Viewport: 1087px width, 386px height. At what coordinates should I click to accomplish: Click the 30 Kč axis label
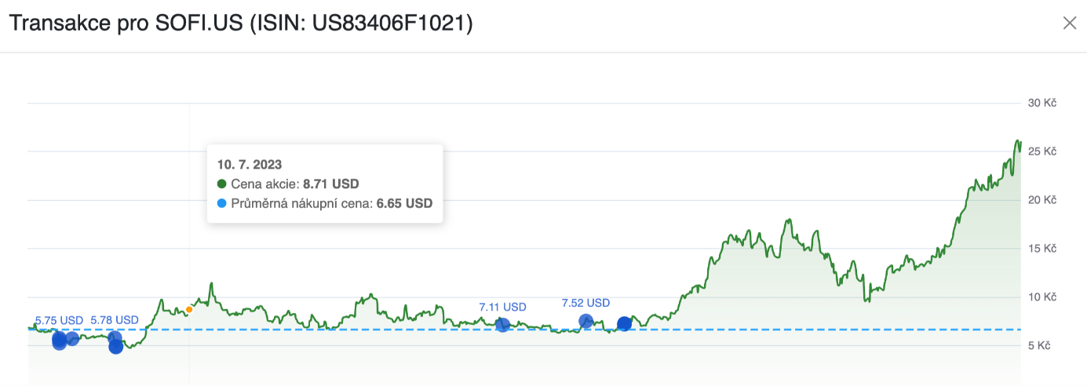1042,103
